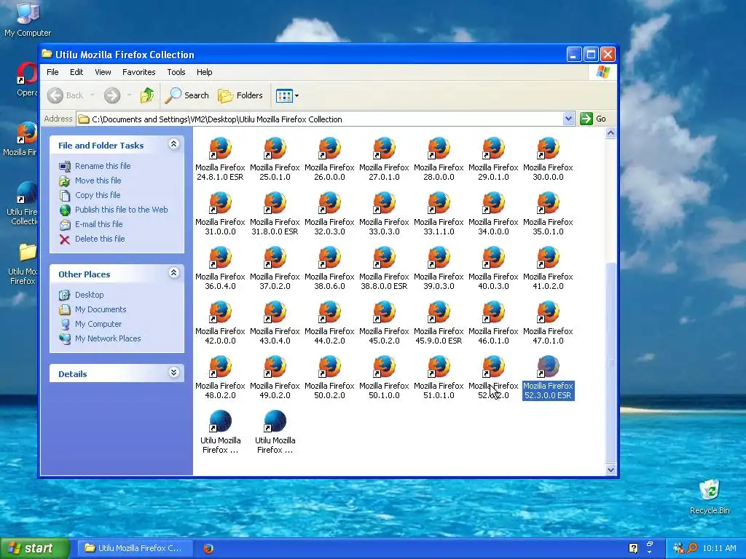746x559 pixels.
Task: Open the Help menu
Action: pyautogui.click(x=204, y=72)
